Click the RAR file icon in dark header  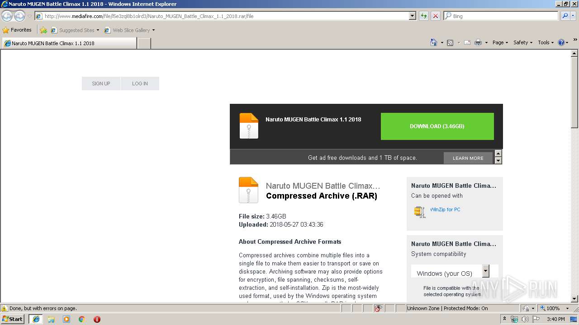click(249, 126)
